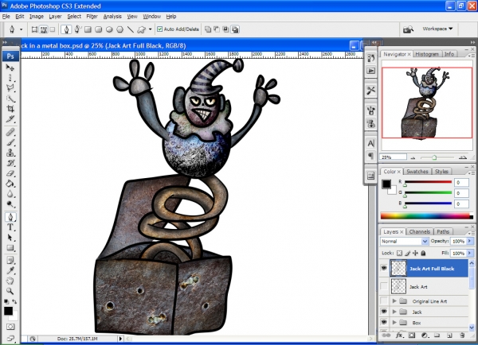Select the Magic Wand tool

10,99
